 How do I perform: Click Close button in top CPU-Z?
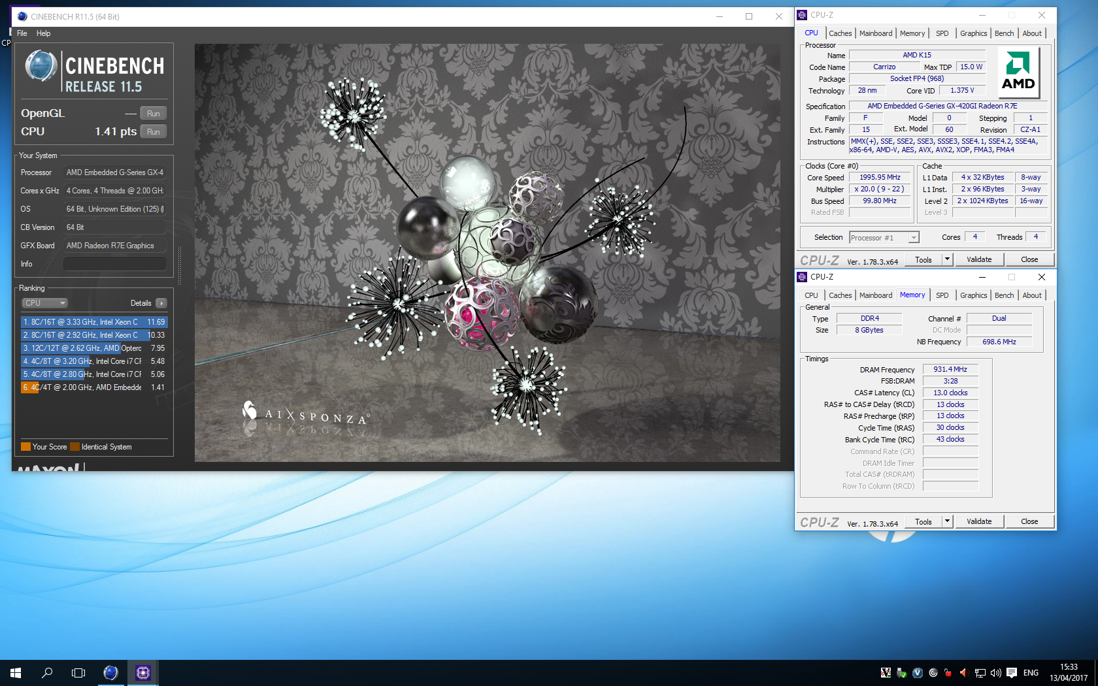1029,260
